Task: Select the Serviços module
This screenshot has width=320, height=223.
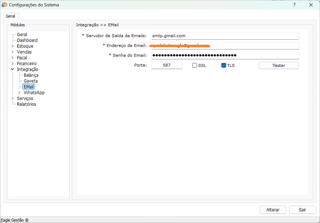Action: click(25, 98)
